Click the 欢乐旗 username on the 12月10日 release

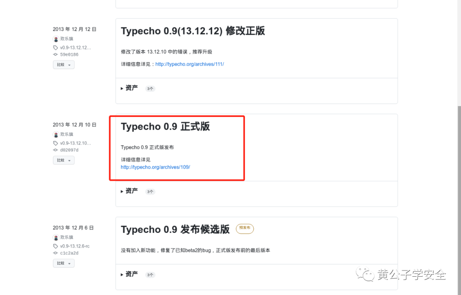coord(66,134)
